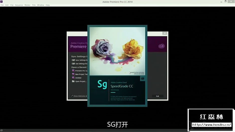Click Creative Cloud logo in welcome header
Viewport: 235px width, 132px height.
point(162,46)
